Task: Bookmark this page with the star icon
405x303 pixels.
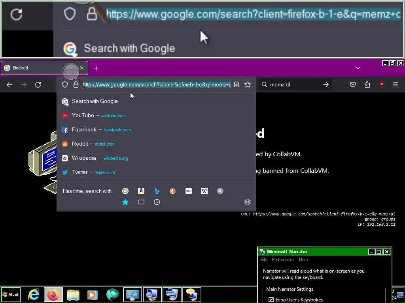Action: pos(248,84)
